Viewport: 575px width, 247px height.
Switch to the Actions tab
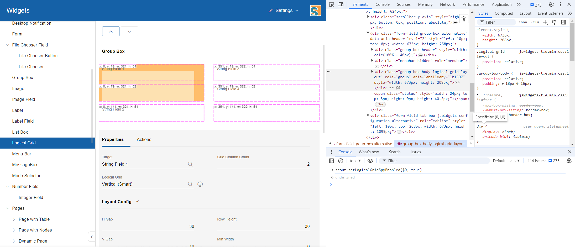(x=144, y=140)
